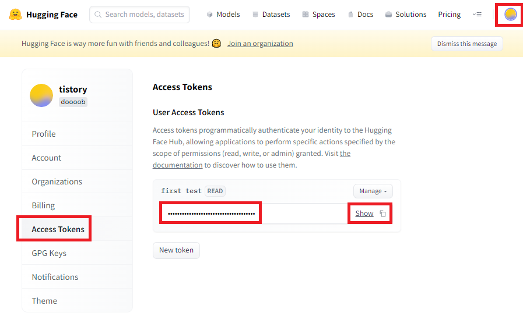The width and height of the screenshot is (523, 320).
Task: Click the first test token name
Action: pyautogui.click(x=181, y=191)
